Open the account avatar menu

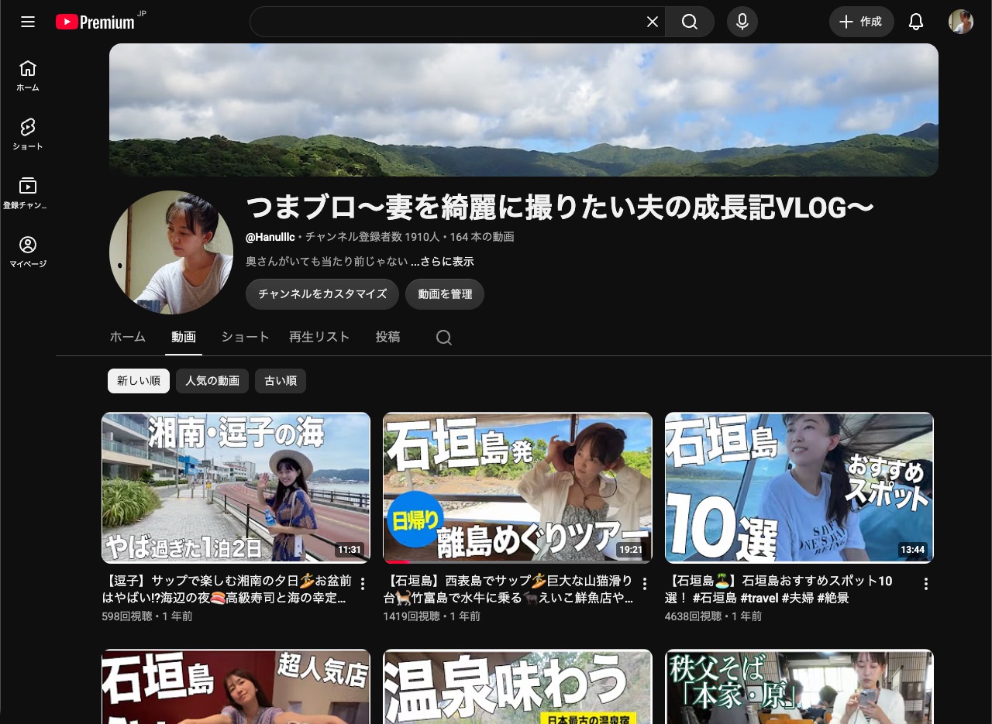[x=961, y=22]
